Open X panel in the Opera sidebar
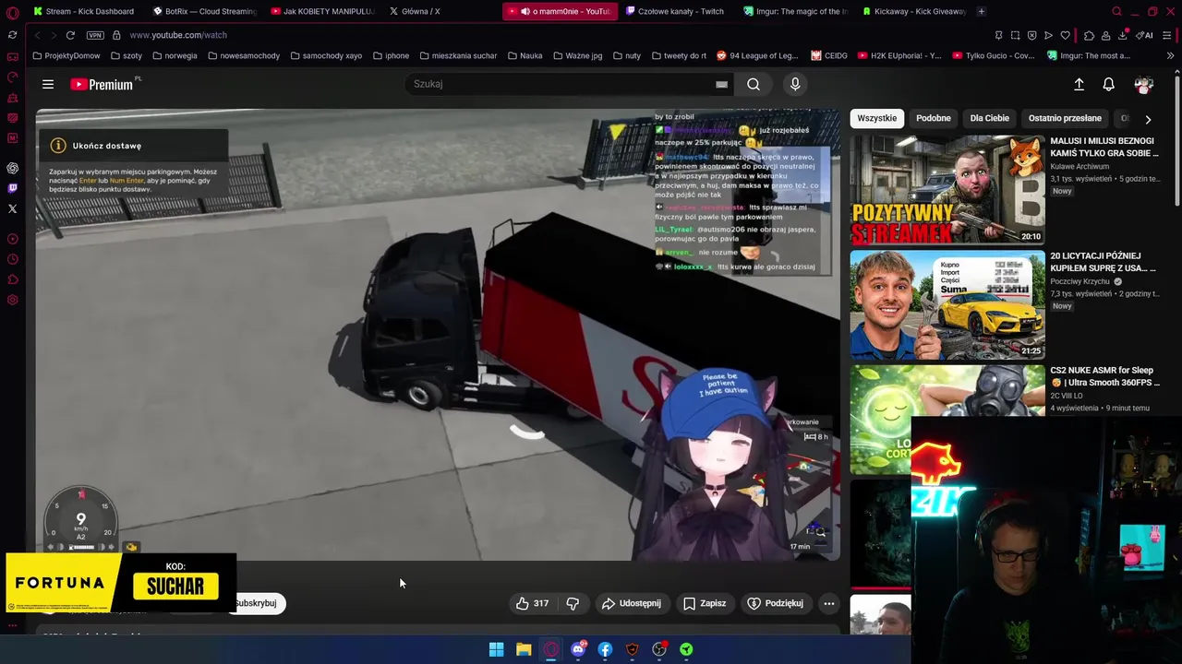 (12, 208)
